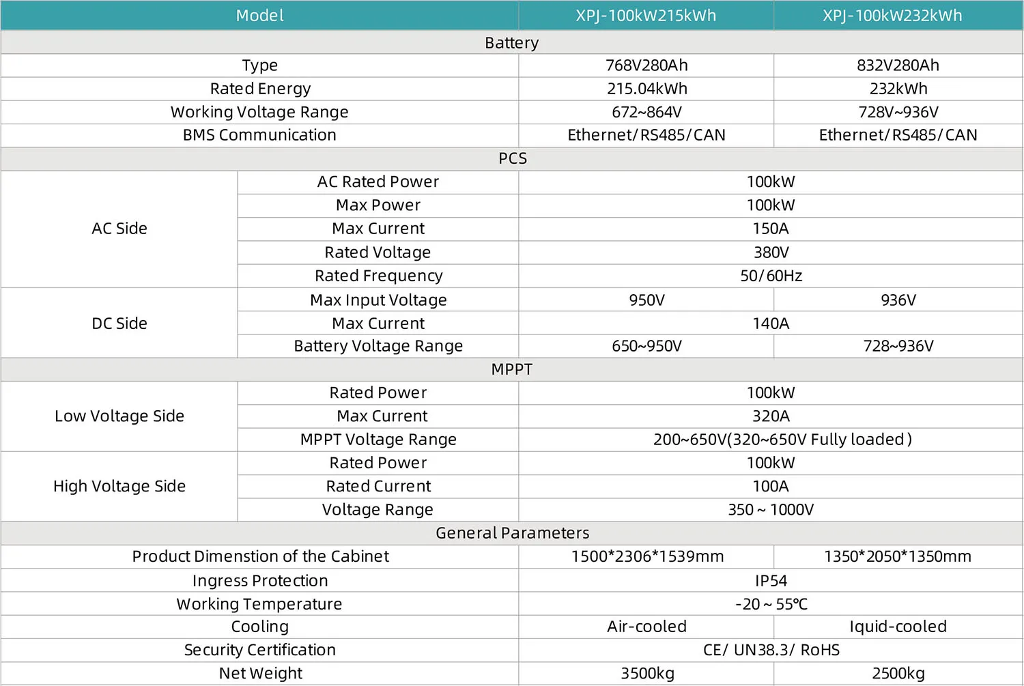Click the Battery section heading row
Image resolution: width=1024 pixels, height=686 pixels.
[x=512, y=43]
